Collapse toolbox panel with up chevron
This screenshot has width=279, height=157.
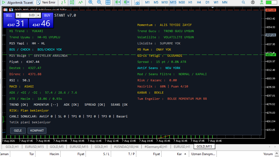277,154
